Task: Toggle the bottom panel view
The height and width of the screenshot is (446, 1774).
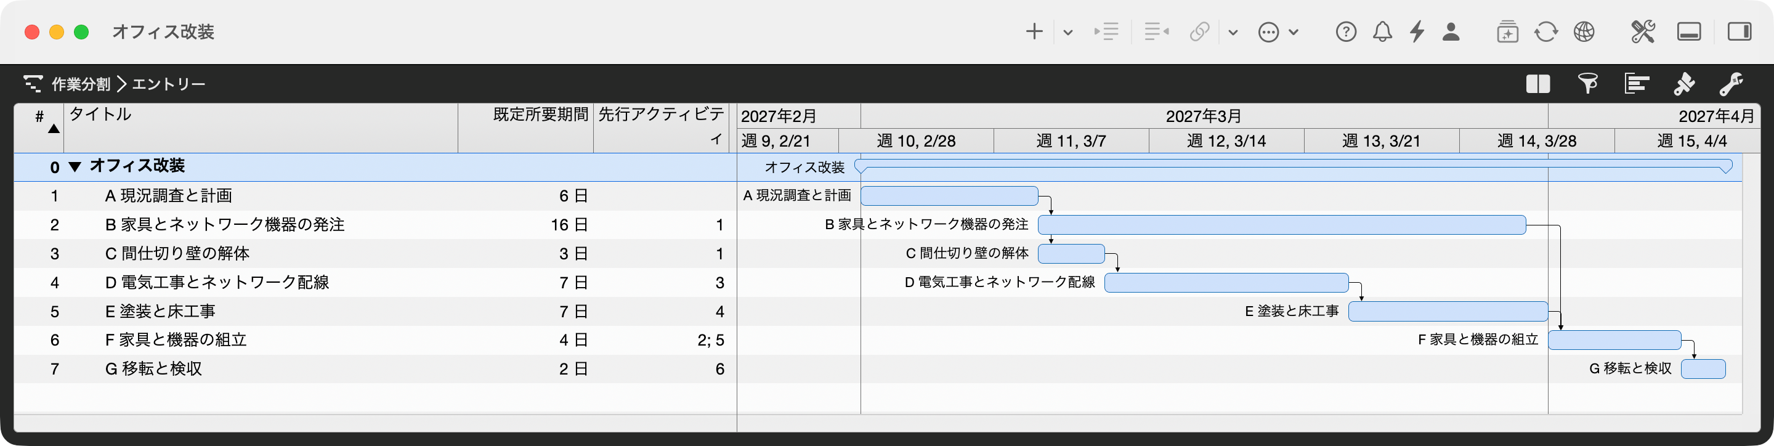Action: [x=1688, y=31]
